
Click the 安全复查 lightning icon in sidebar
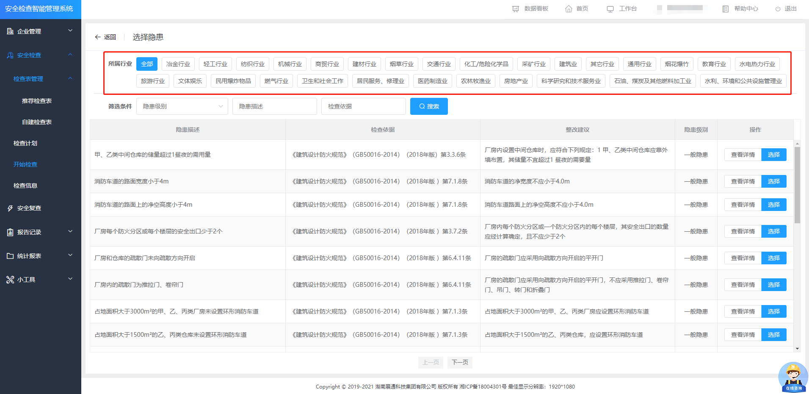point(10,208)
